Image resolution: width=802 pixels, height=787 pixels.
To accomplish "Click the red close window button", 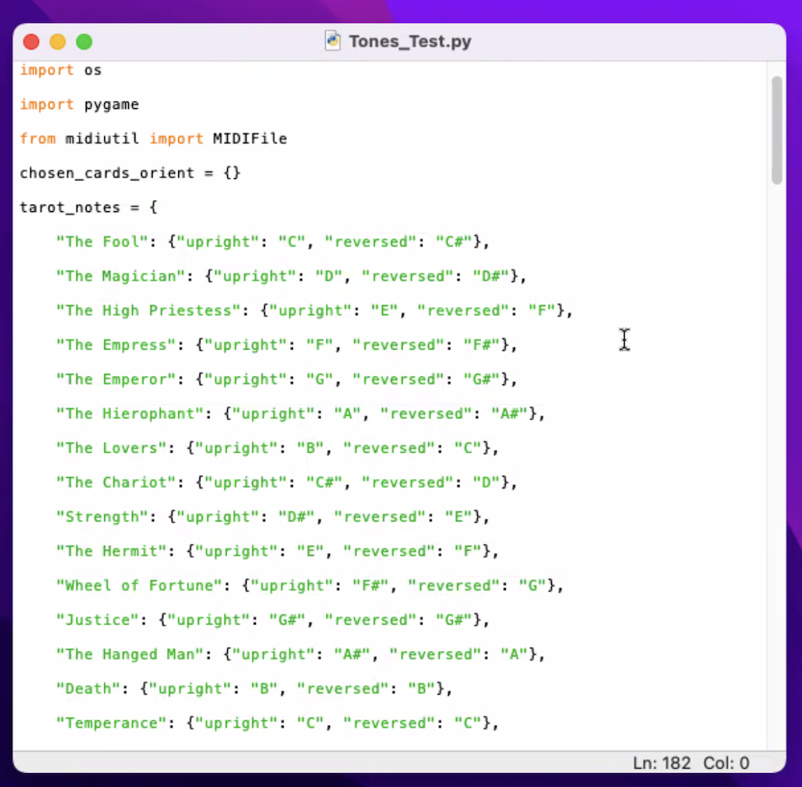I will pos(31,41).
